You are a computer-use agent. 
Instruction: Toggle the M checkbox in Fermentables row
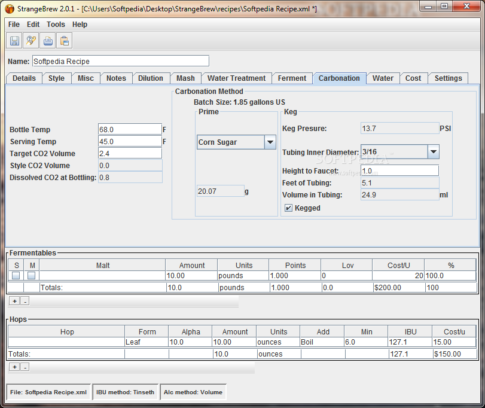click(32, 275)
